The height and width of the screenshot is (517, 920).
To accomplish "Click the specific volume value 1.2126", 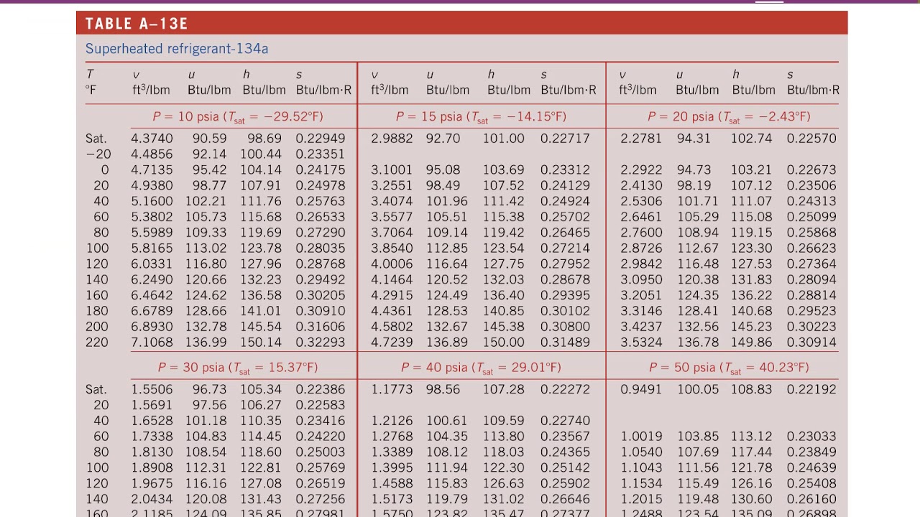I will pyautogui.click(x=392, y=420).
